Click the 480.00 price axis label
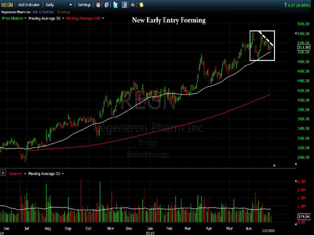The width and height of the screenshot is (314, 235). (303, 62)
